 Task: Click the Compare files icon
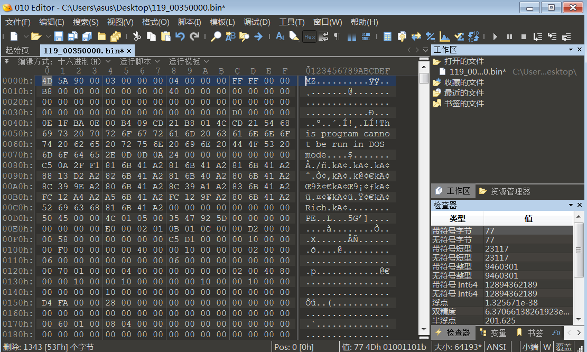coord(416,36)
